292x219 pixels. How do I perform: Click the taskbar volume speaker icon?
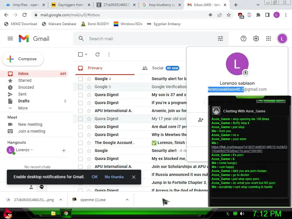click(242, 214)
